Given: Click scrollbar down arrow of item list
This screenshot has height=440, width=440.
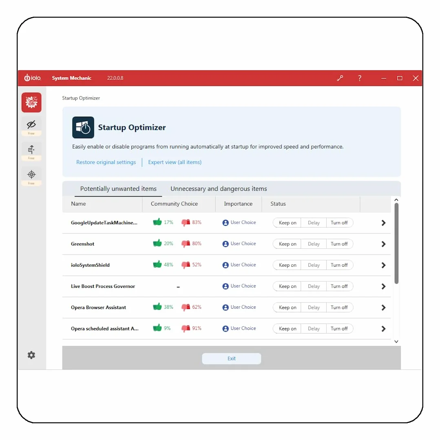Looking at the screenshot, I should pos(396,341).
